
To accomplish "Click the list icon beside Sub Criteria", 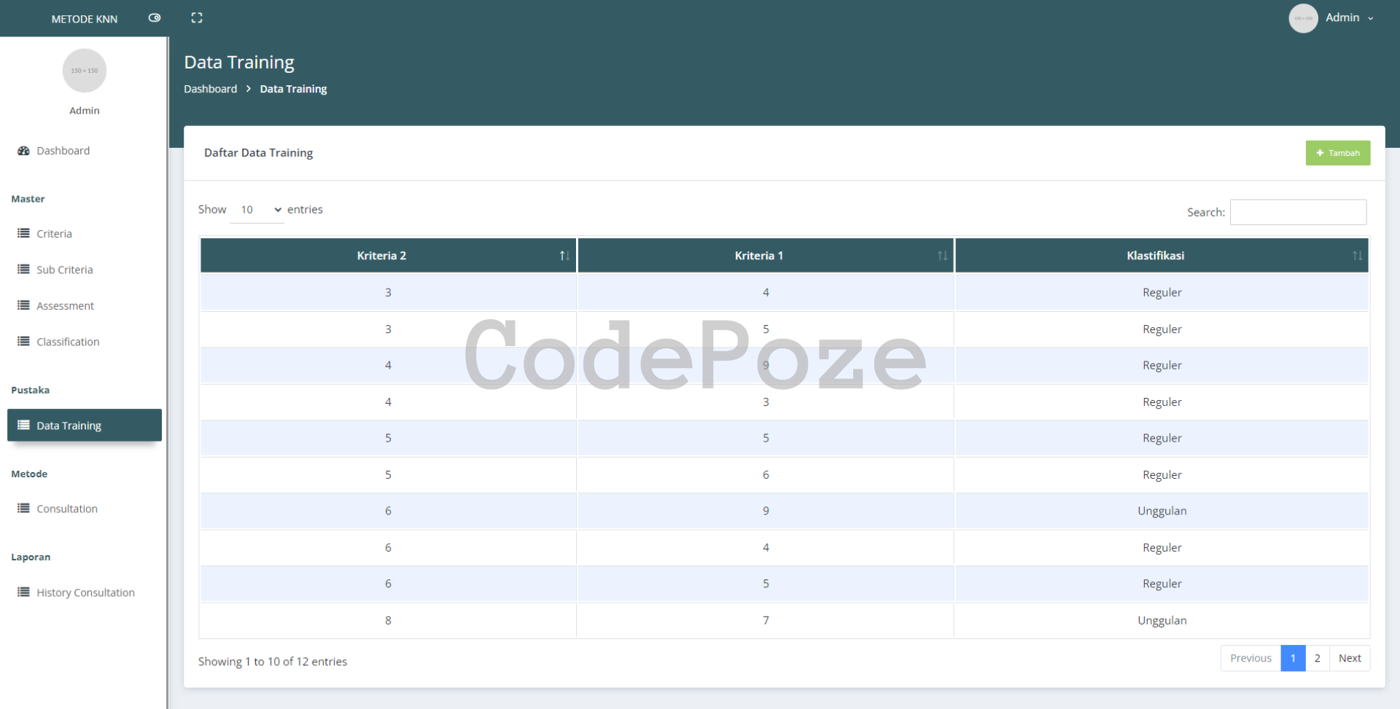I will [23, 269].
